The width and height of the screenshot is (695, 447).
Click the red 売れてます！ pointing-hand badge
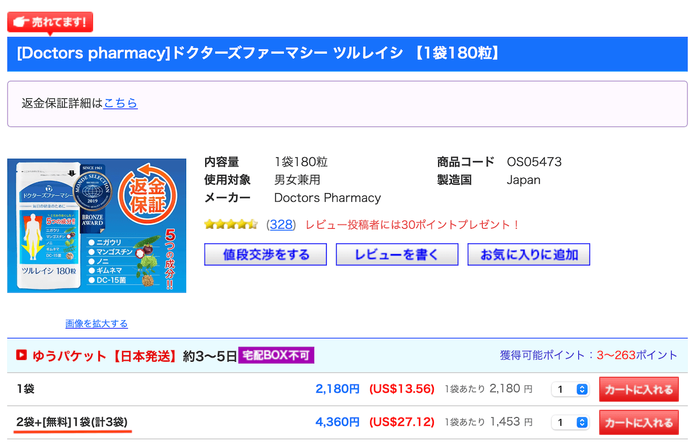tap(49, 22)
